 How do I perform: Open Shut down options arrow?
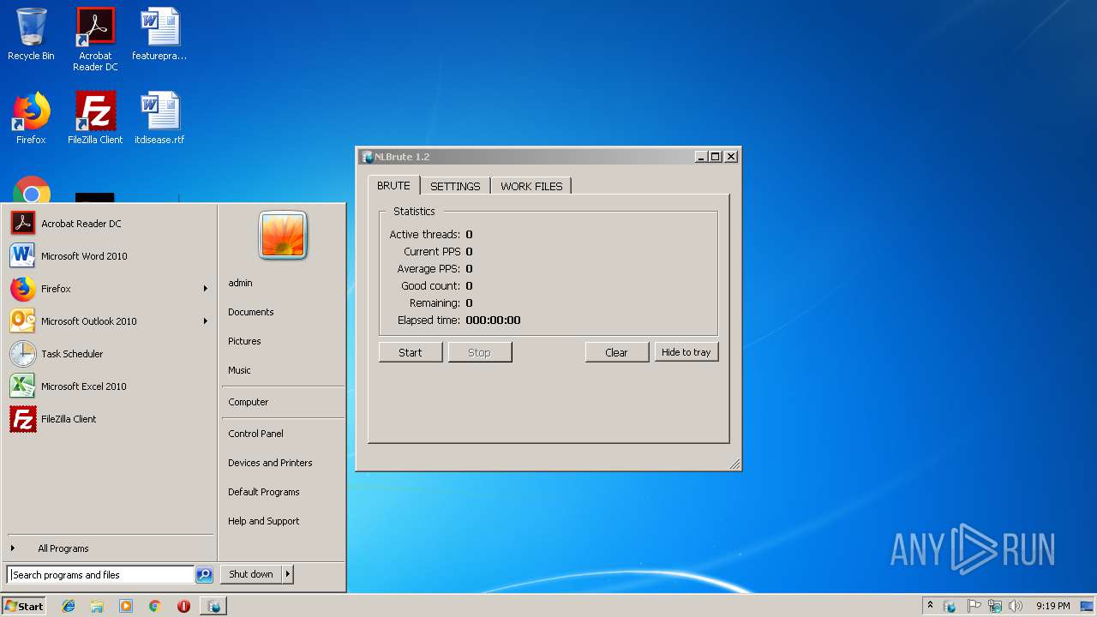click(x=288, y=574)
